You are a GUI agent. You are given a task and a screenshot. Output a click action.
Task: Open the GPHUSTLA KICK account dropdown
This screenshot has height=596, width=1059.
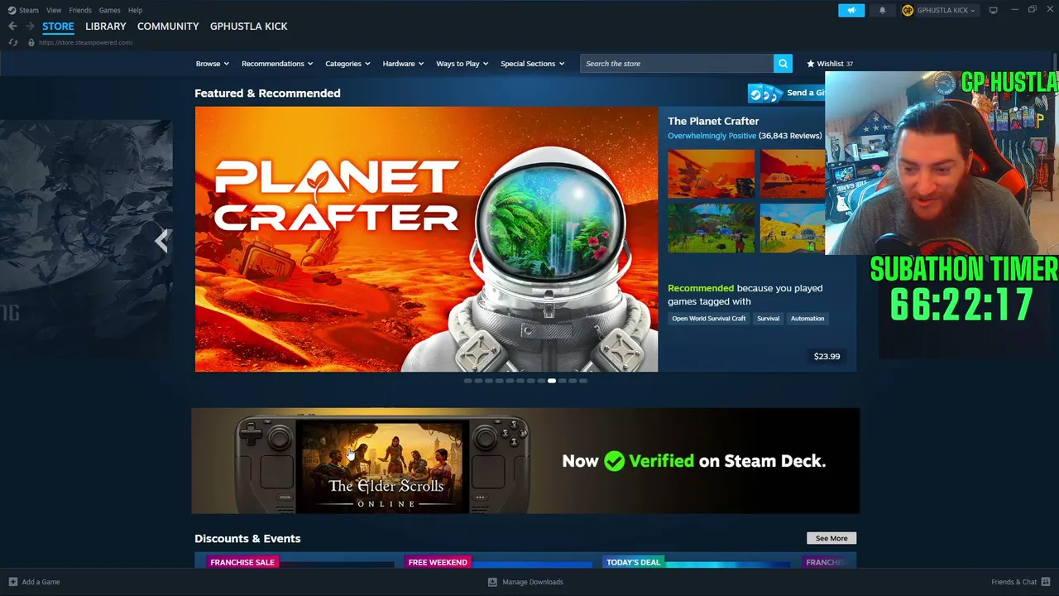(946, 10)
